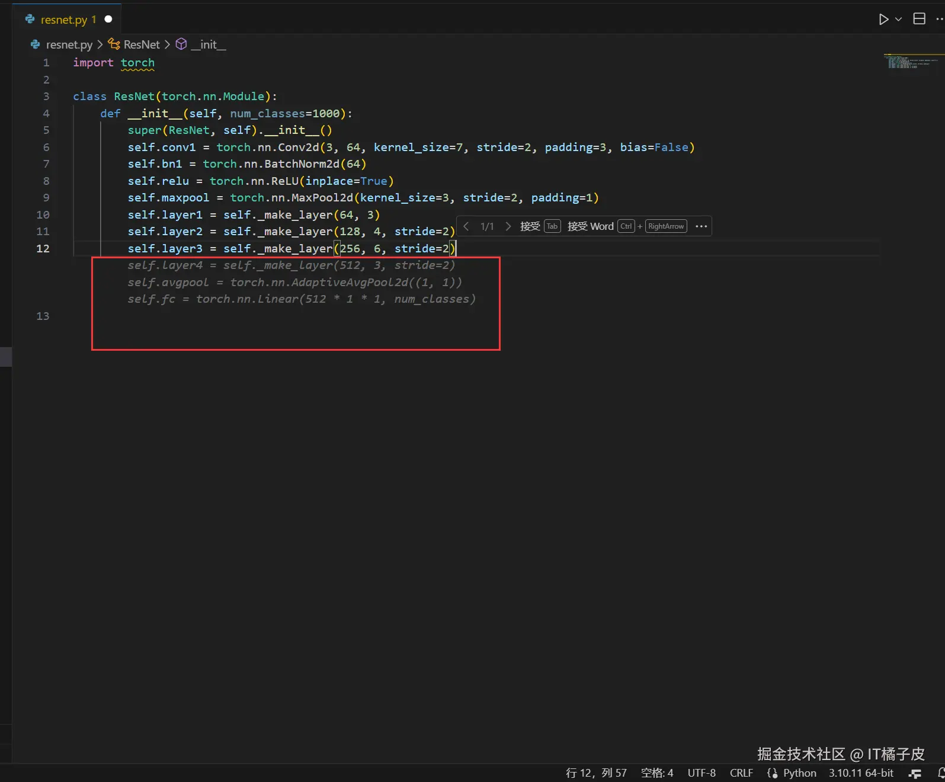Select the resnet.py editor tab
Screen dimensions: 945x782
(x=67, y=20)
